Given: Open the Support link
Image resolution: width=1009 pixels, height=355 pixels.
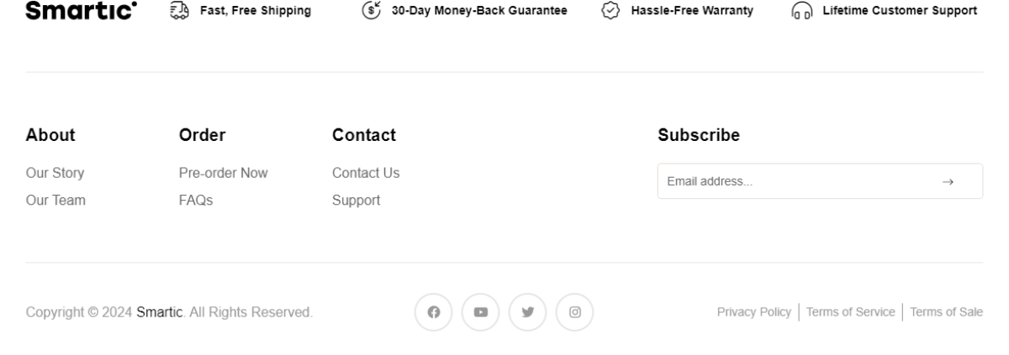Looking at the screenshot, I should 356,200.
